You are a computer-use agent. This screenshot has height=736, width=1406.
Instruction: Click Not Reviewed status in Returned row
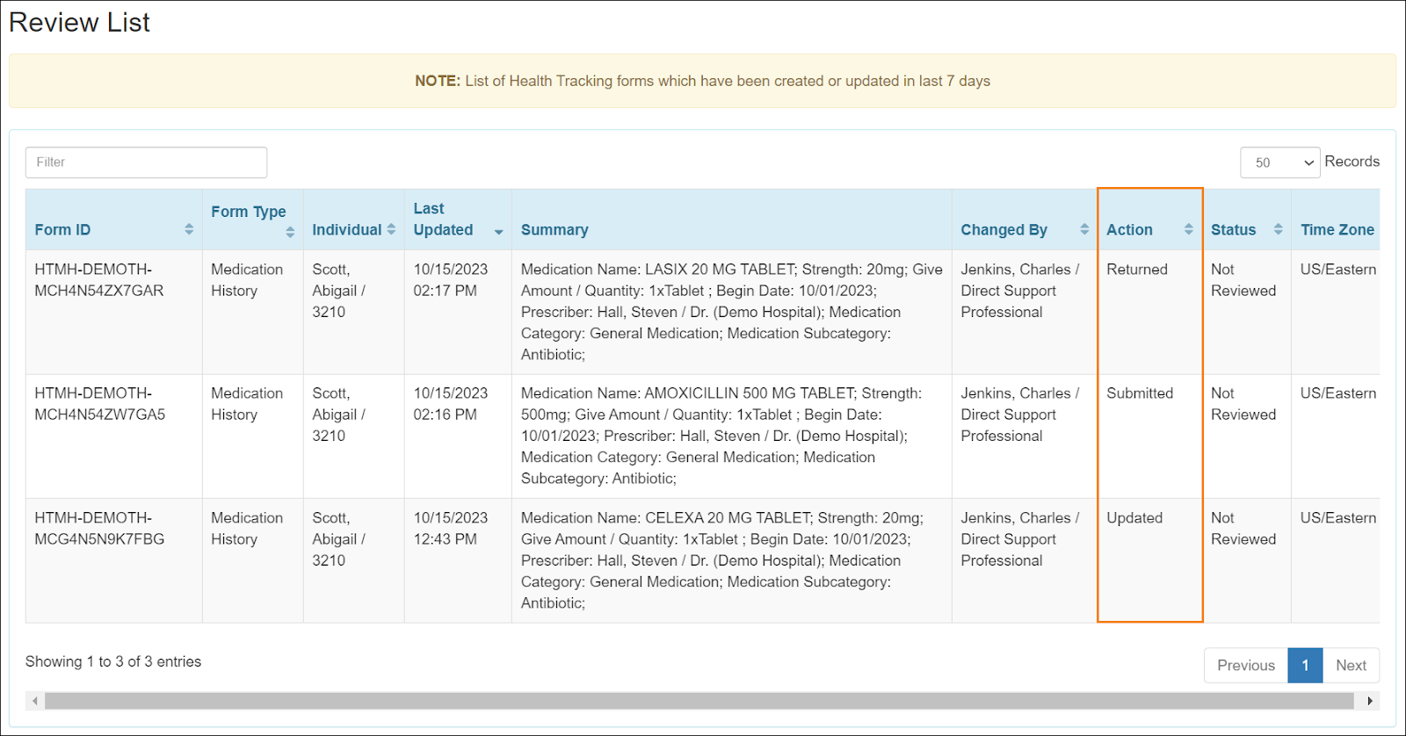point(1243,280)
